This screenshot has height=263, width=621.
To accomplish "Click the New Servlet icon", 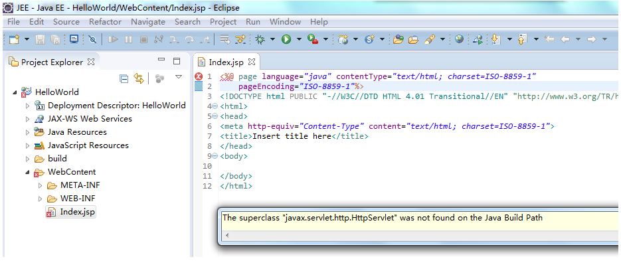I will (369, 39).
